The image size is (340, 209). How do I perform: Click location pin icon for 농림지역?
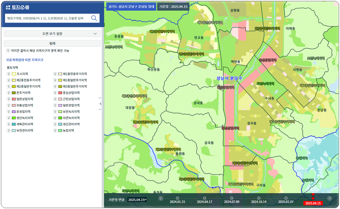55,131
